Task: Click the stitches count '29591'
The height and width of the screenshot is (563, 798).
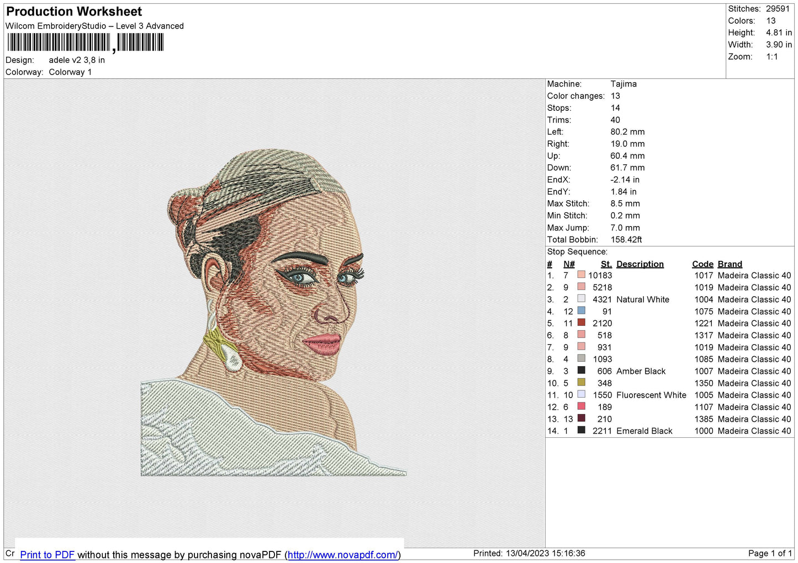Action: tap(778, 9)
